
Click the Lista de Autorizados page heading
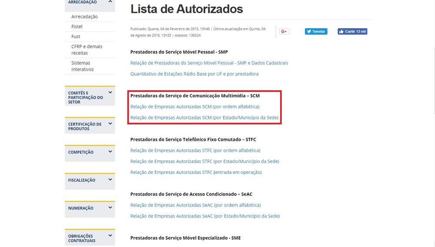click(187, 9)
